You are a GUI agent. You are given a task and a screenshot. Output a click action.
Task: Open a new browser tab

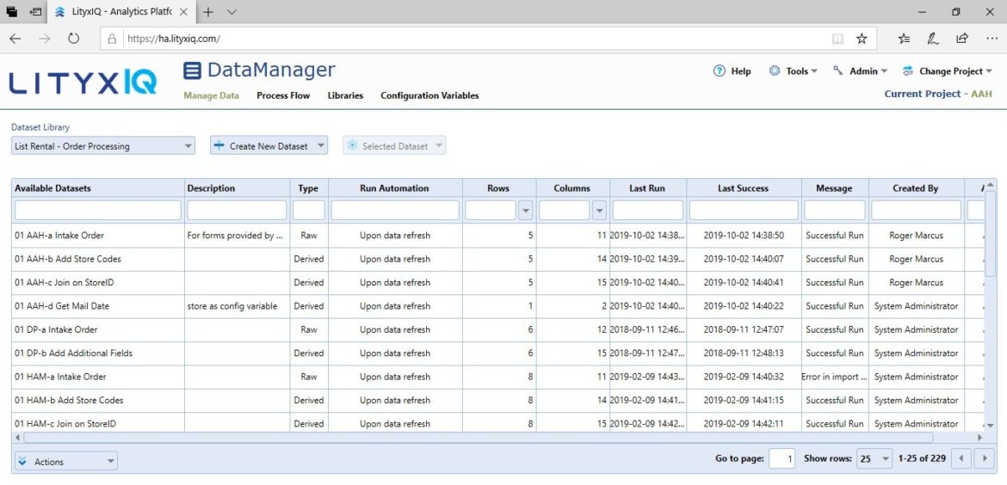(208, 11)
